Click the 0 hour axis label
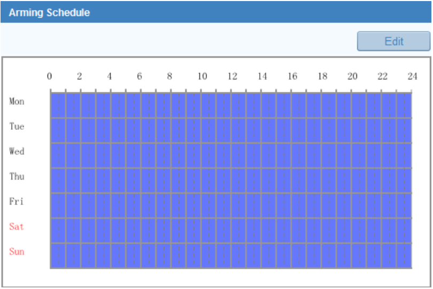433x289 pixels. coord(50,76)
